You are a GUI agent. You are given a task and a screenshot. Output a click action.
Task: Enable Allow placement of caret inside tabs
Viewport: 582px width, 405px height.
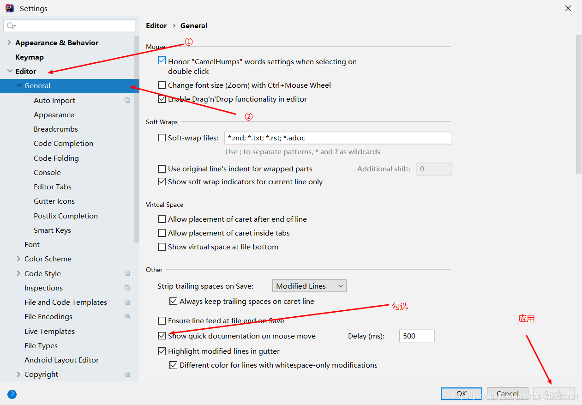click(x=162, y=233)
